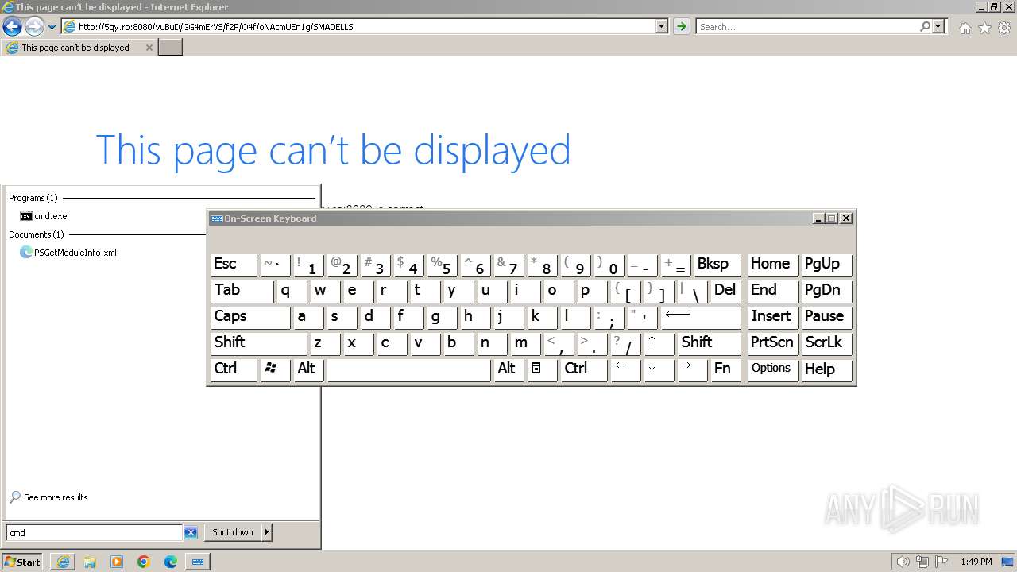Click the PrtScn key
1017x572 pixels.
[x=772, y=343]
